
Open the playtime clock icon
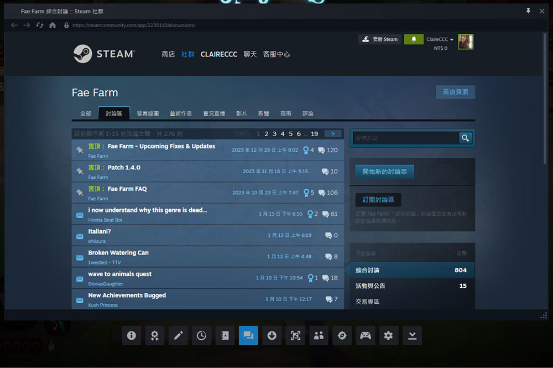(x=201, y=335)
